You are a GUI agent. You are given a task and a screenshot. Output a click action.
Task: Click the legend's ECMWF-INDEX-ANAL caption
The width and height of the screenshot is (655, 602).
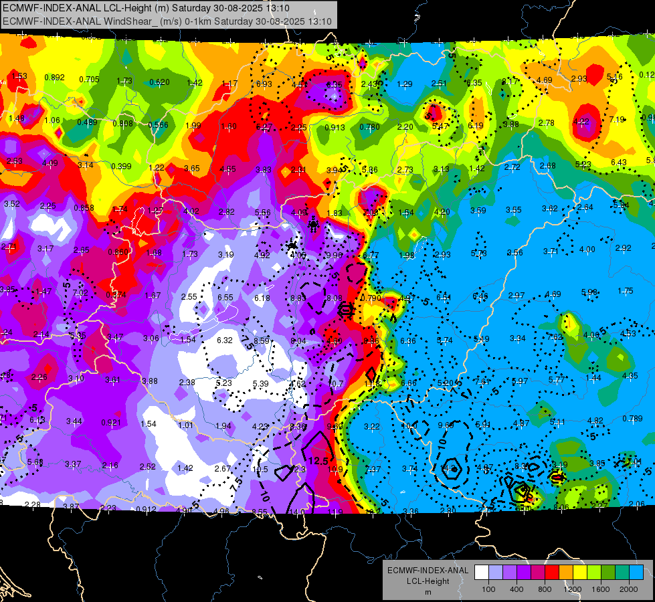pyautogui.click(x=428, y=571)
